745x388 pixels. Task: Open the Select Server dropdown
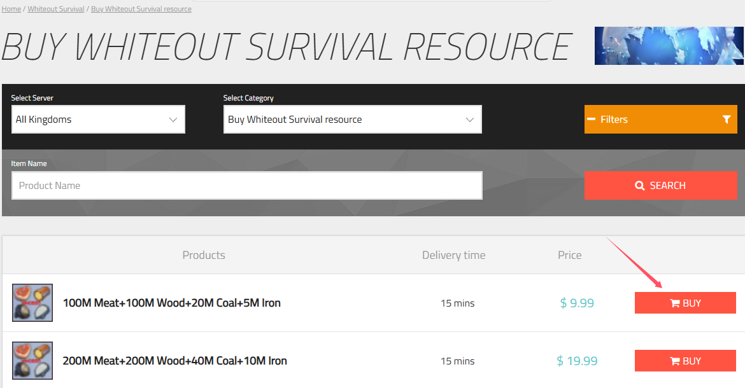pyautogui.click(x=98, y=120)
